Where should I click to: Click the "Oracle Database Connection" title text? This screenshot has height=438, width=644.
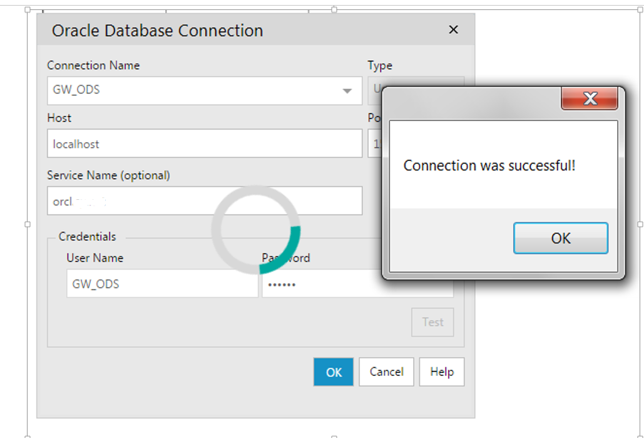[x=157, y=31]
